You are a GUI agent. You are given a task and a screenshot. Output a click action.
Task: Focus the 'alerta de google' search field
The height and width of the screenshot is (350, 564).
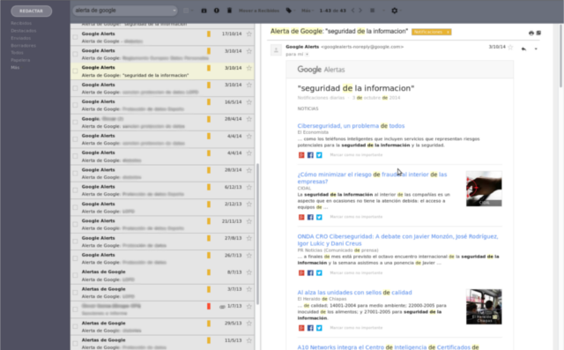tap(122, 11)
